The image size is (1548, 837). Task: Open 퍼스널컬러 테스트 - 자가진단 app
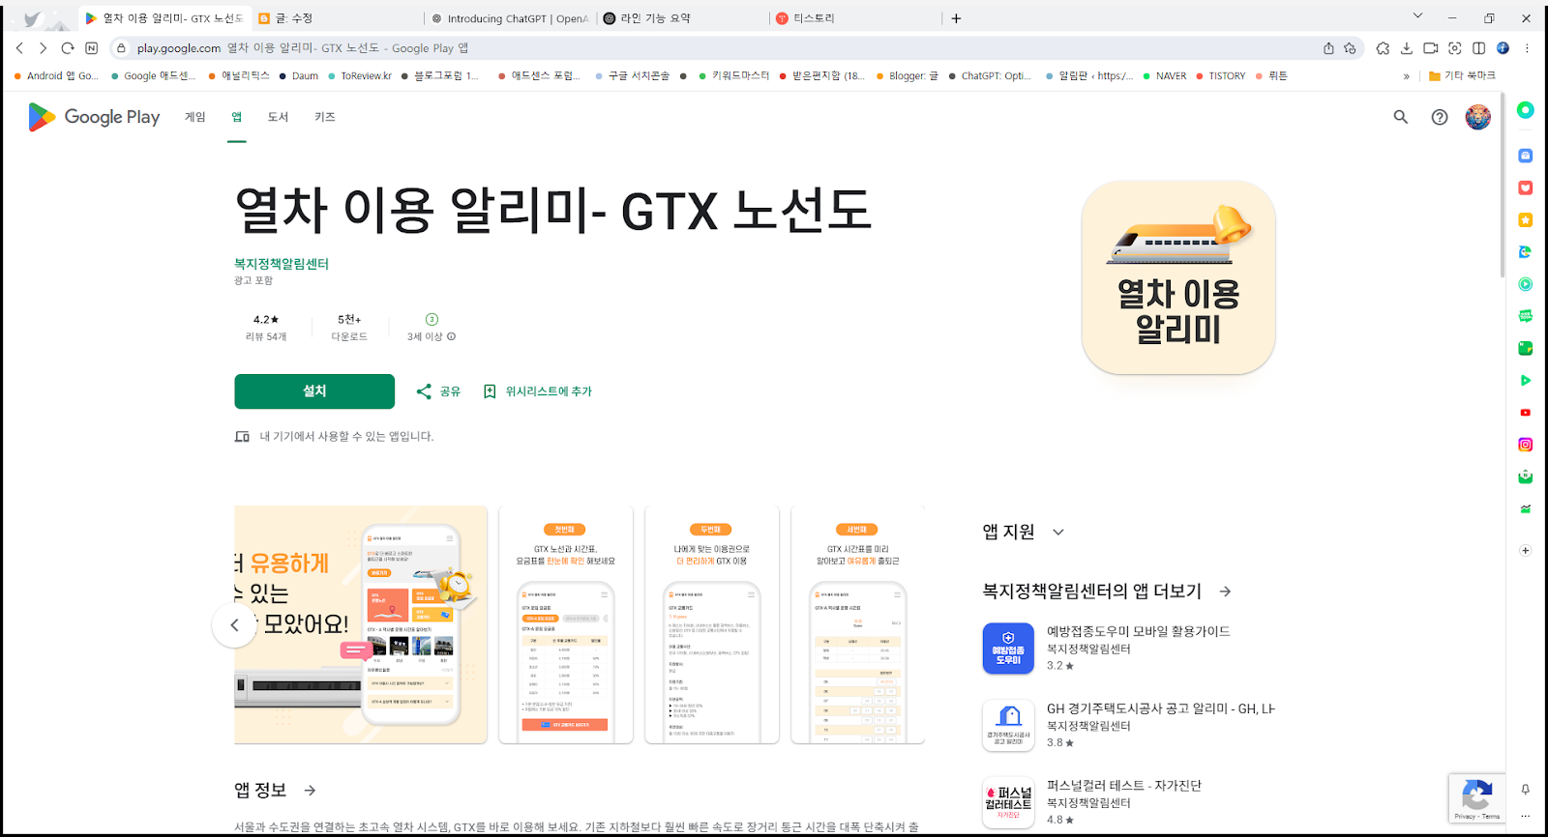tap(1128, 802)
